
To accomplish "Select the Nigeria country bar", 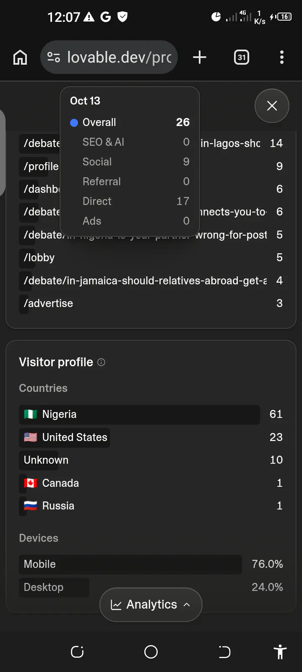I will 139,415.
